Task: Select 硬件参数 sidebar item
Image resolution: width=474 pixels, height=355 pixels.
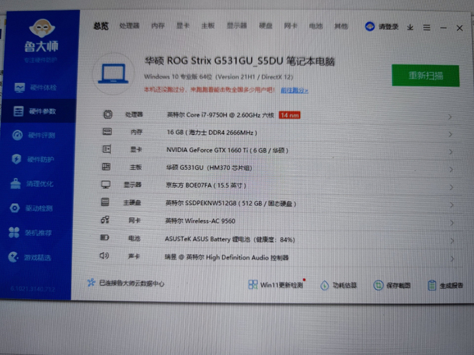Action: click(x=38, y=111)
